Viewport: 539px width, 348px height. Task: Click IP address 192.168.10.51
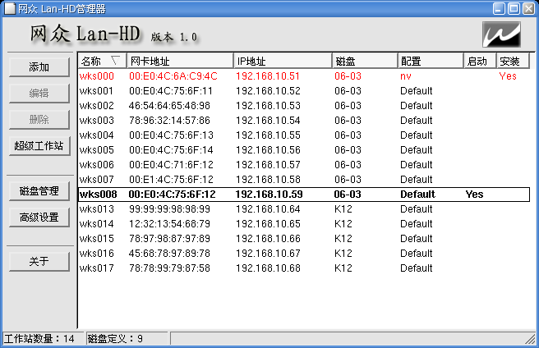(268, 76)
